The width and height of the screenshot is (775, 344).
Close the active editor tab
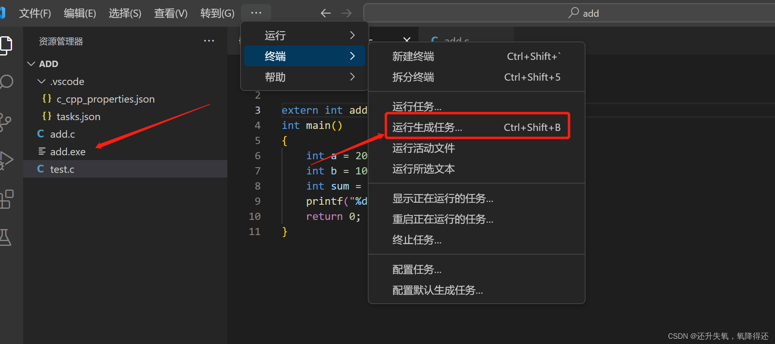pyautogui.click(x=407, y=39)
